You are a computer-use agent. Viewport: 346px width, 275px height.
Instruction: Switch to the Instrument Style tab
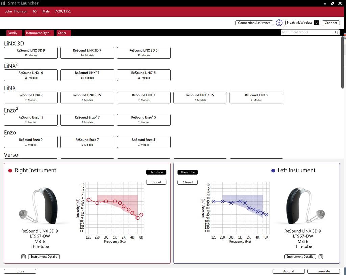(39, 33)
